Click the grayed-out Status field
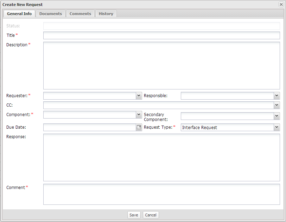 click(x=161, y=26)
